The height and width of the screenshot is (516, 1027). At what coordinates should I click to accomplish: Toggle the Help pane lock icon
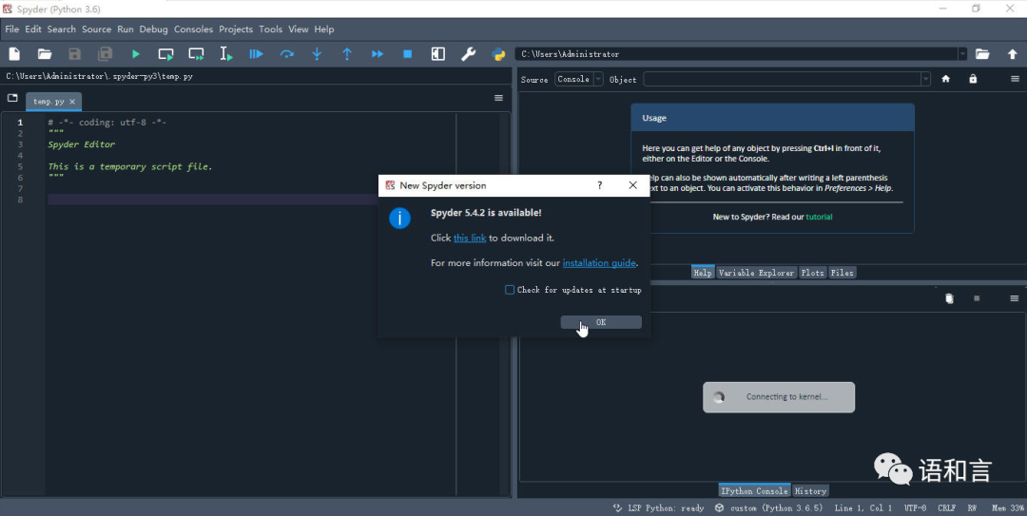(x=973, y=79)
